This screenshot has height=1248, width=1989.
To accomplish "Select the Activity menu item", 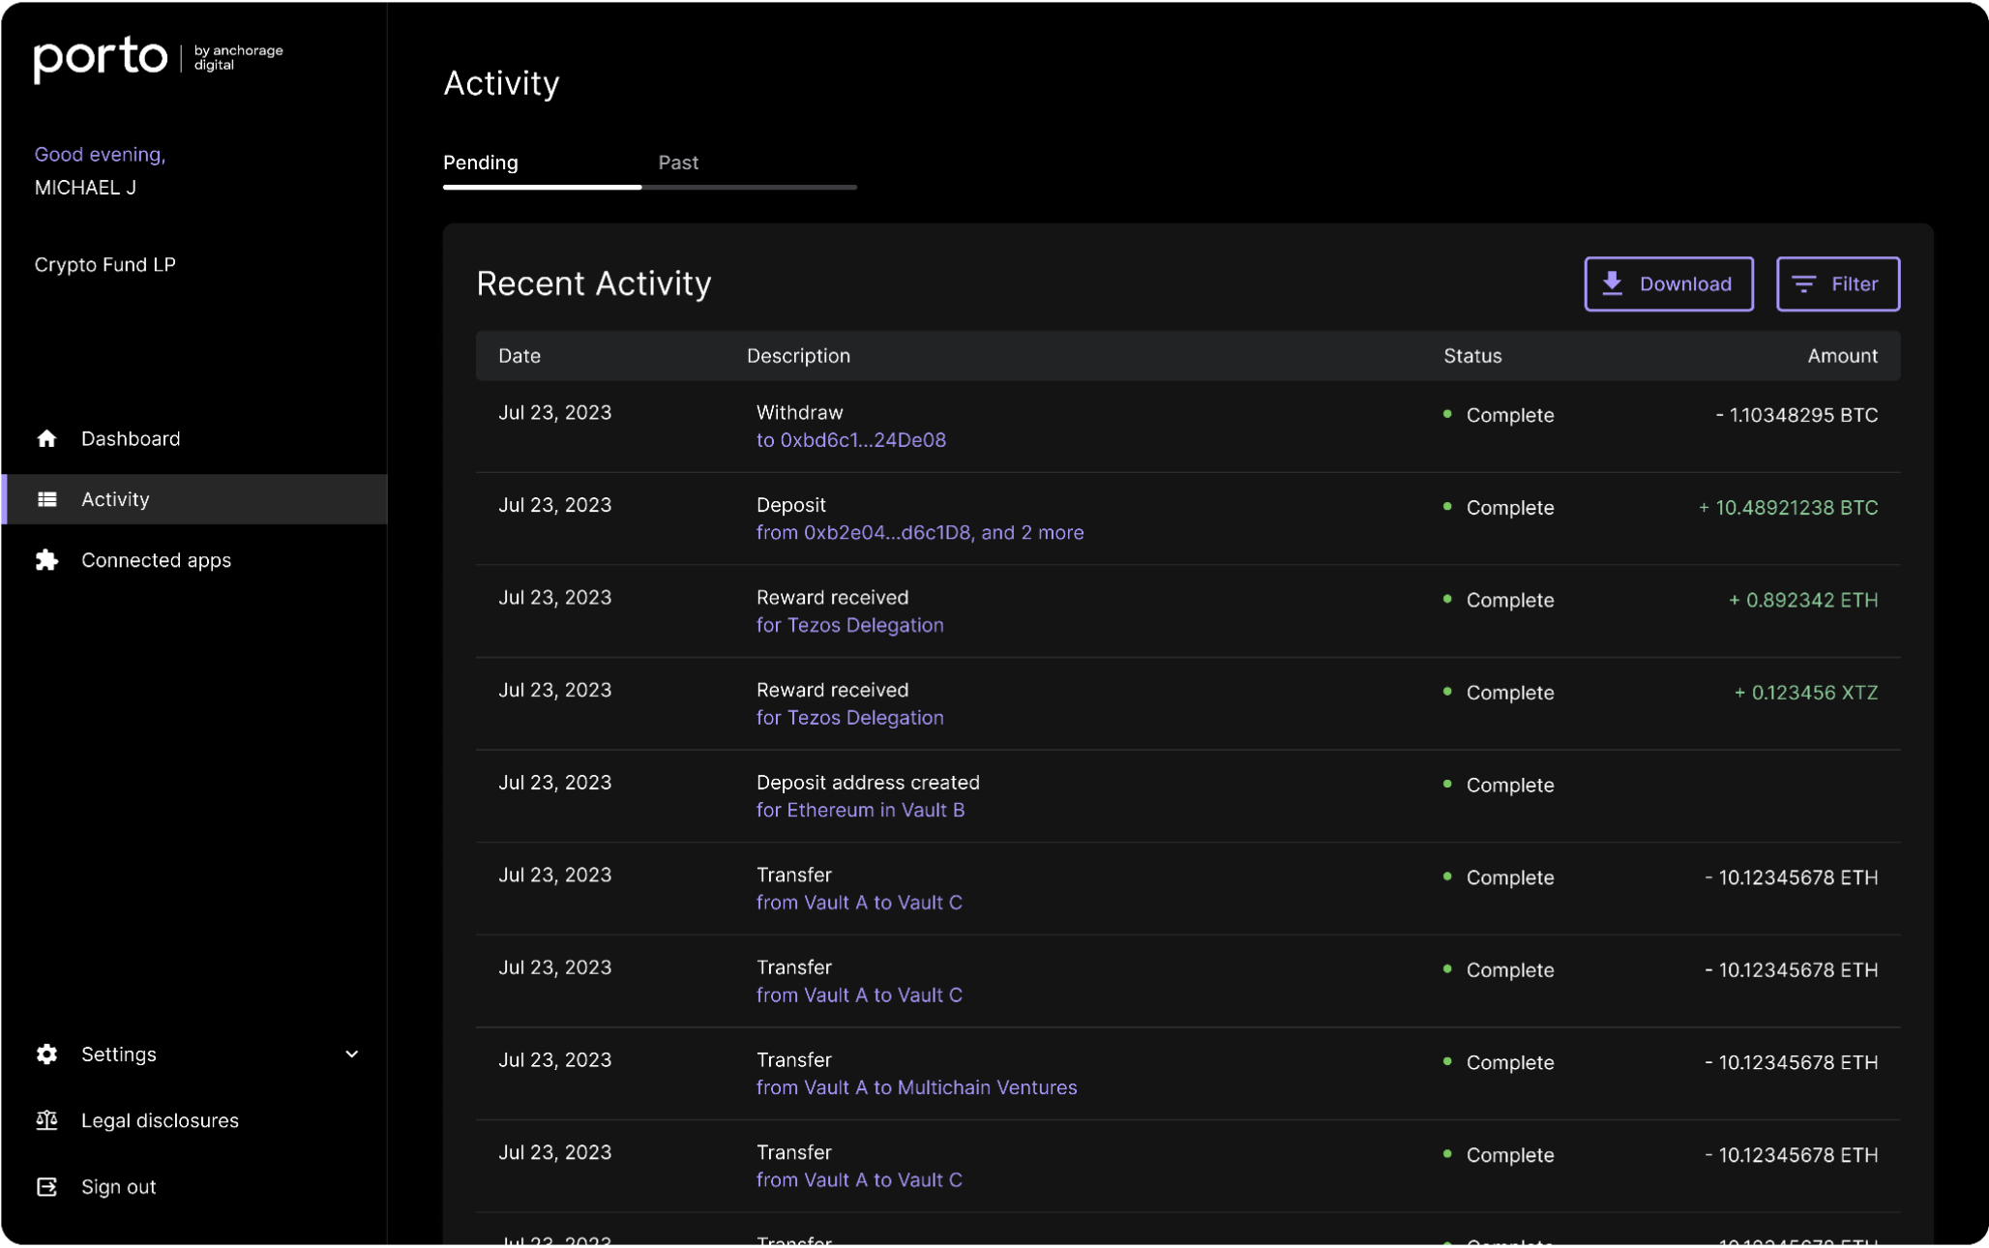I will (194, 499).
